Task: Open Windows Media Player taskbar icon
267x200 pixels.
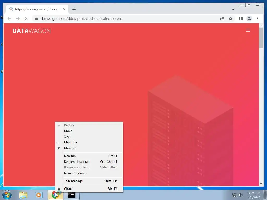Action: point(39,195)
